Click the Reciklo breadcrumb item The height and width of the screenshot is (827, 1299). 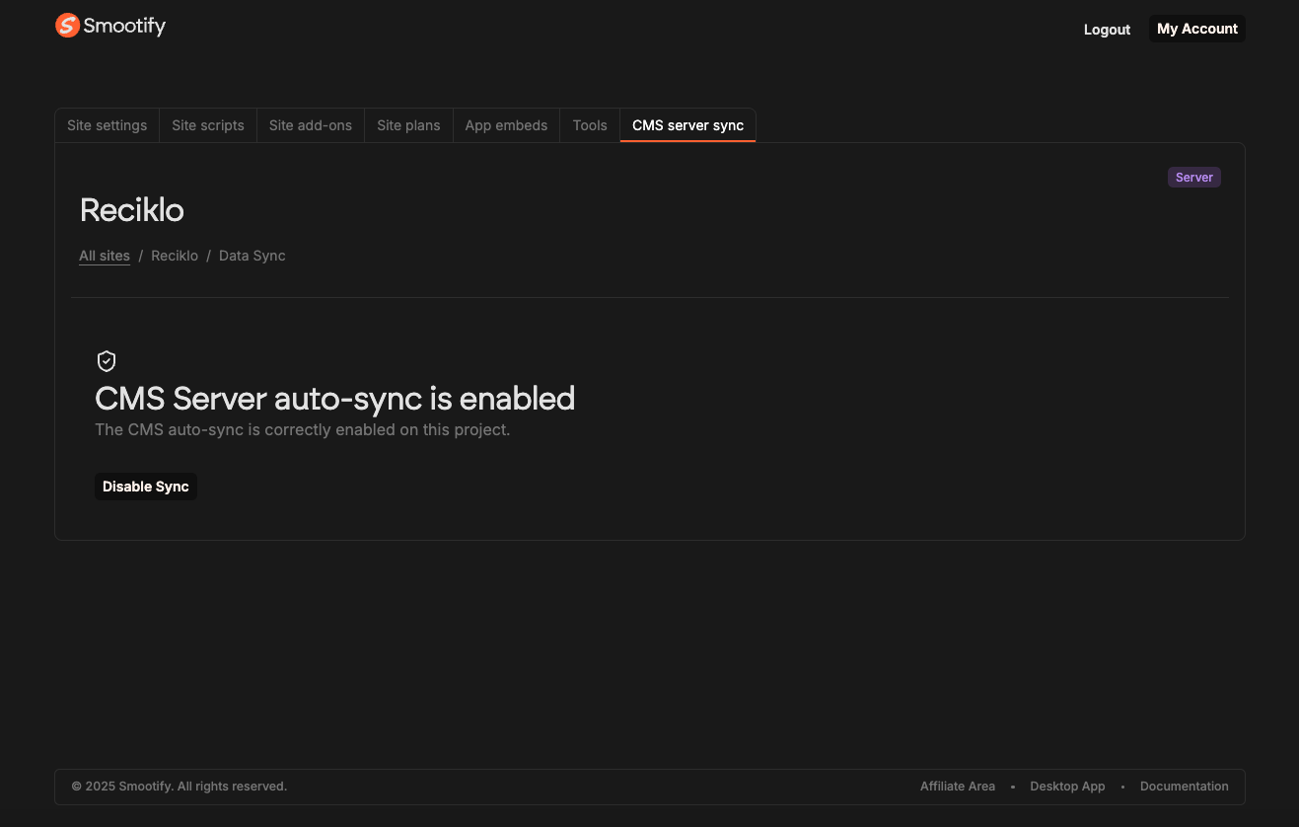(175, 255)
